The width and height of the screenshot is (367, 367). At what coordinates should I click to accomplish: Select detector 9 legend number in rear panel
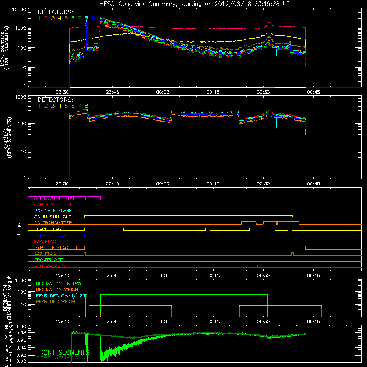coord(93,106)
